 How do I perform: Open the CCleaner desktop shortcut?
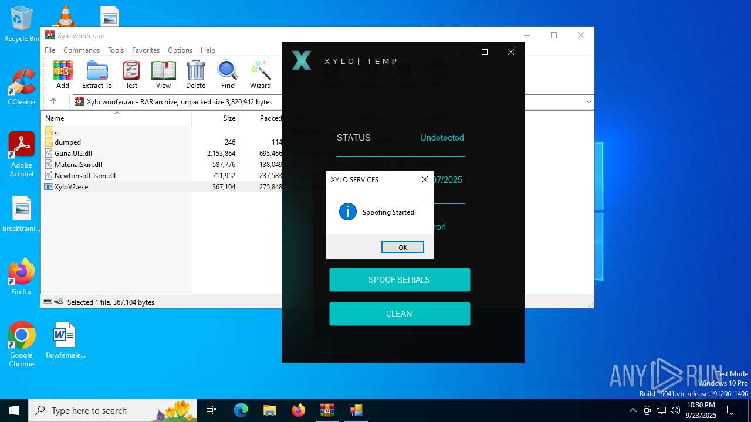click(22, 87)
